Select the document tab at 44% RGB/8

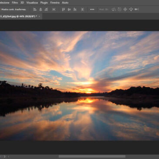click(x=18, y=17)
